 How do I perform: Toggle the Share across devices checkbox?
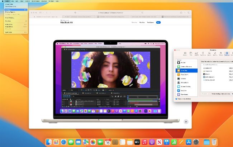[177, 99]
